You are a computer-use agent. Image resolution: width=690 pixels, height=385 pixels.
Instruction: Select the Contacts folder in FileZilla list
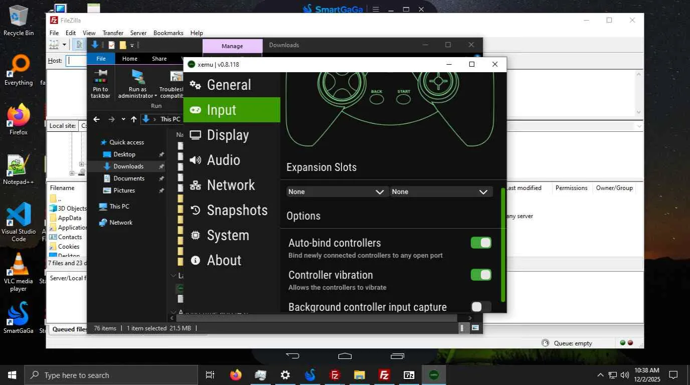70,237
